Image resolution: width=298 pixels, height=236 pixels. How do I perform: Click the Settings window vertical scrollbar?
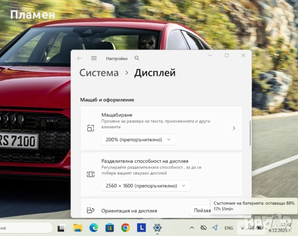(x=250, y=133)
